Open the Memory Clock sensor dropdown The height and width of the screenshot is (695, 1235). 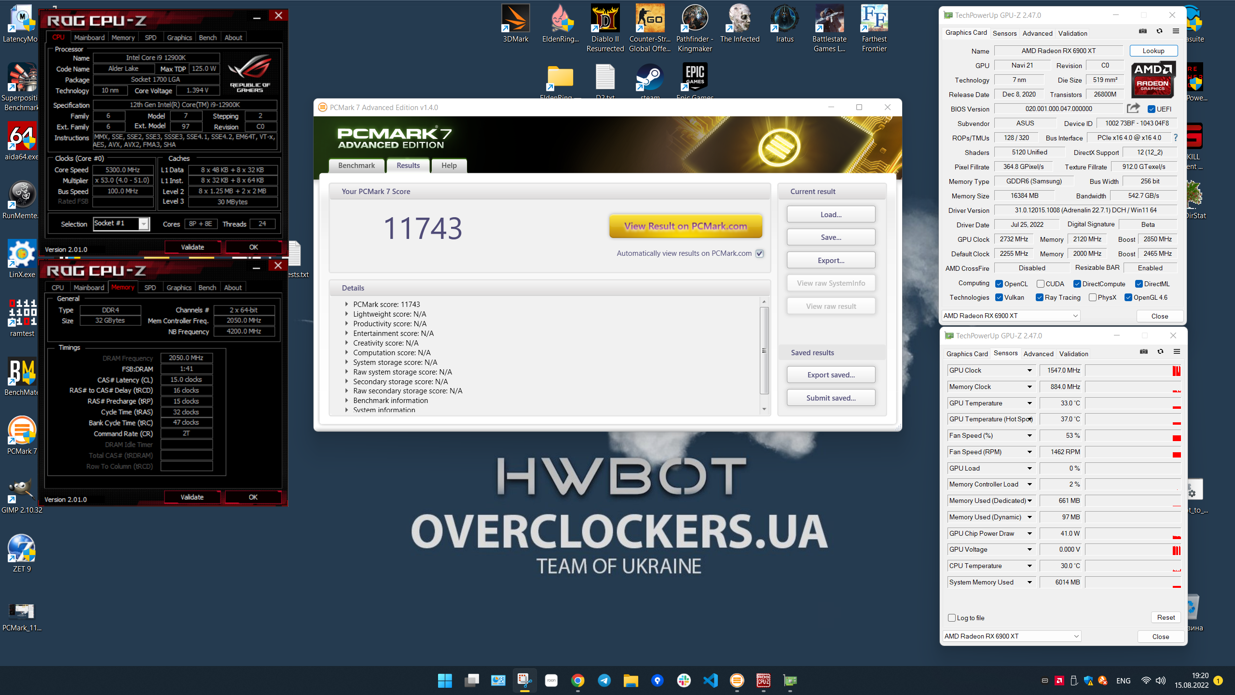1029,387
